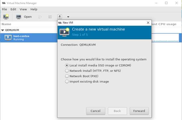The width and height of the screenshot is (182, 120).
Task: Click the test-centos CPU usage graph
Action: click(165, 38)
